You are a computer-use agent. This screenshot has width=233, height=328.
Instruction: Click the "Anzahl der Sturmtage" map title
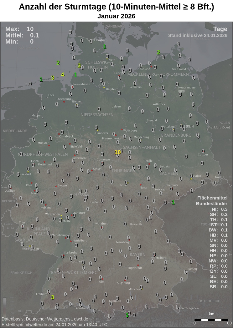coord(116,7)
